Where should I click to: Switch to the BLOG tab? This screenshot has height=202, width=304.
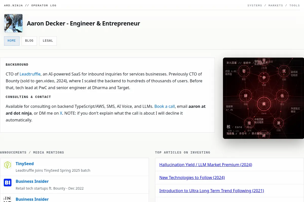pyautogui.click(x=29, y=41)
